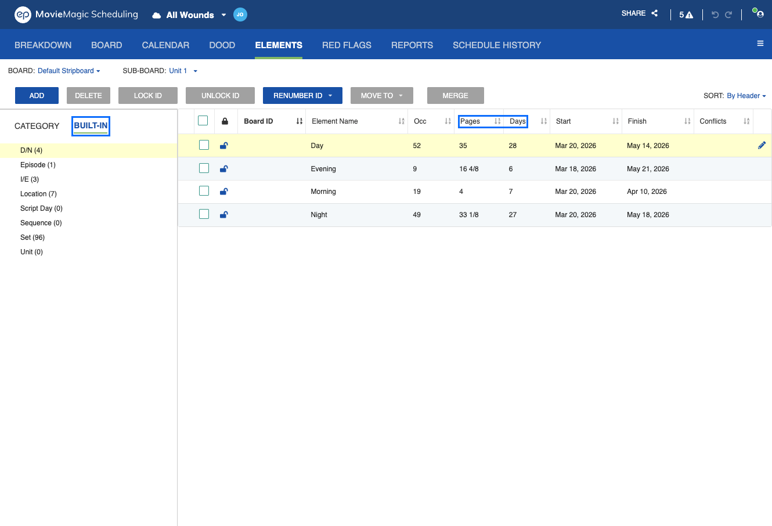This screenshot has width=772, height=526.
Task: Click the unlock icon in Night row
Action: (x=224, y=214)
